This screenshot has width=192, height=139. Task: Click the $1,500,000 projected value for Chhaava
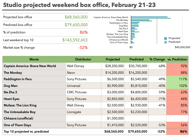tap(115, 118)
